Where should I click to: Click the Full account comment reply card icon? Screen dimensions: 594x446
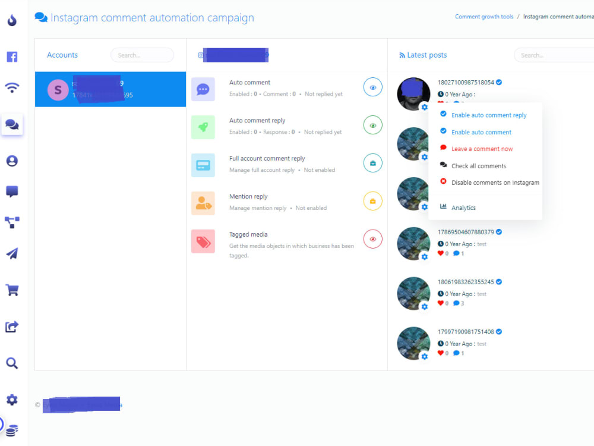click(203, 165)
